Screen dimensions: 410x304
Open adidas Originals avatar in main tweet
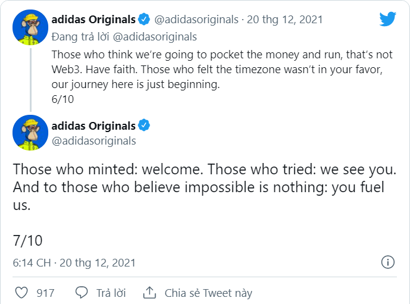click(30, 132)
